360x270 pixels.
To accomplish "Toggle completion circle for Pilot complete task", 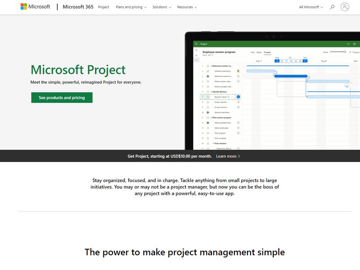I will [208, 138].
